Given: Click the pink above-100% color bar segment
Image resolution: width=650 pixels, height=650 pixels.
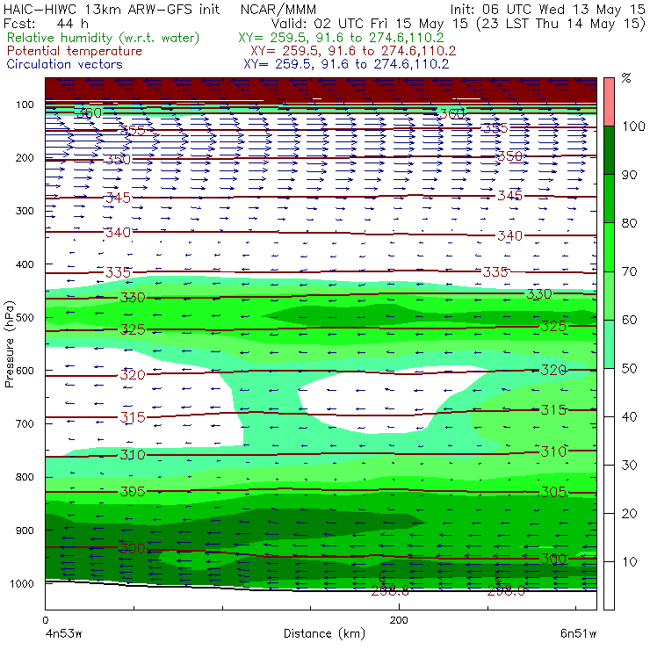Looking at the screenshot, I should coord(609,102).
